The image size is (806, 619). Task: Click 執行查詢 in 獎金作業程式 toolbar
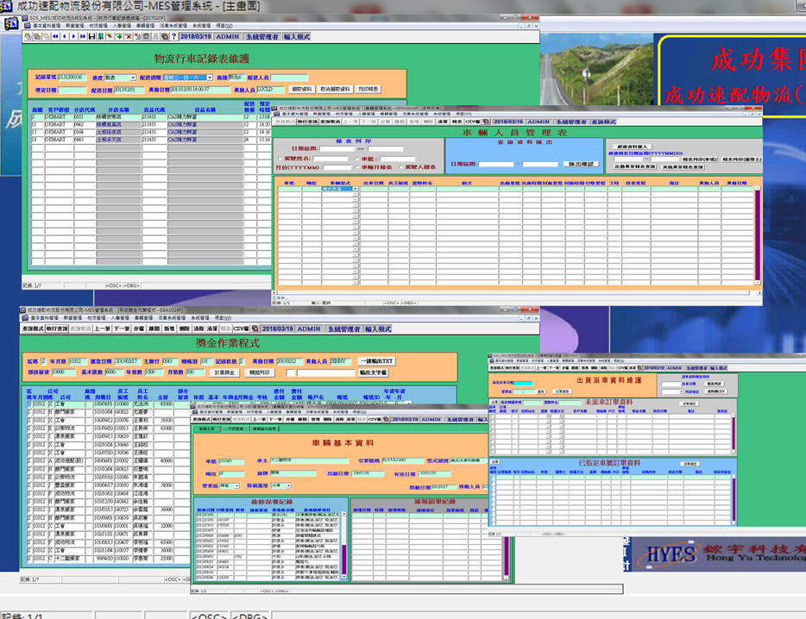57,328
